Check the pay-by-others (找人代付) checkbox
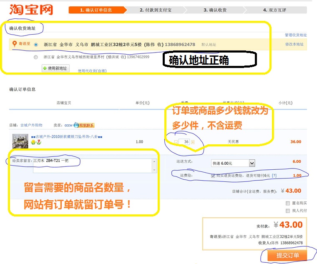Screen dimensions: 317x264 [288, 211]
